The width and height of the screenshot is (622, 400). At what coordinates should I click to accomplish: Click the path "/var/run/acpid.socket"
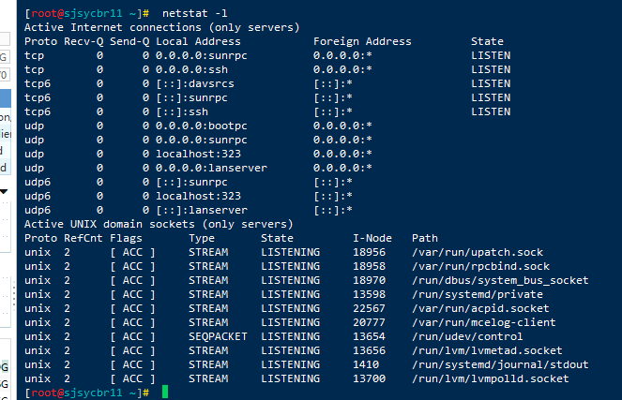480,308
